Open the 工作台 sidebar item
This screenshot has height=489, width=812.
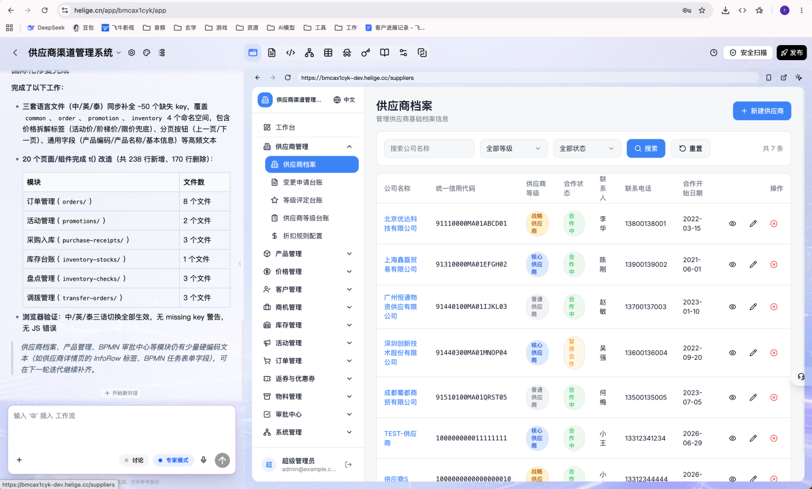click(308, 127)
